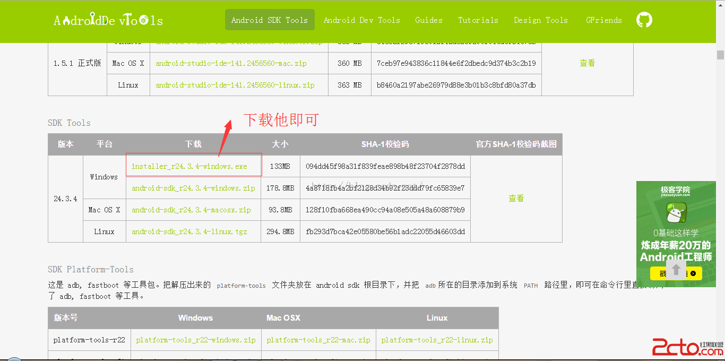Select the 294.8MB size cell

coord(280,231)
